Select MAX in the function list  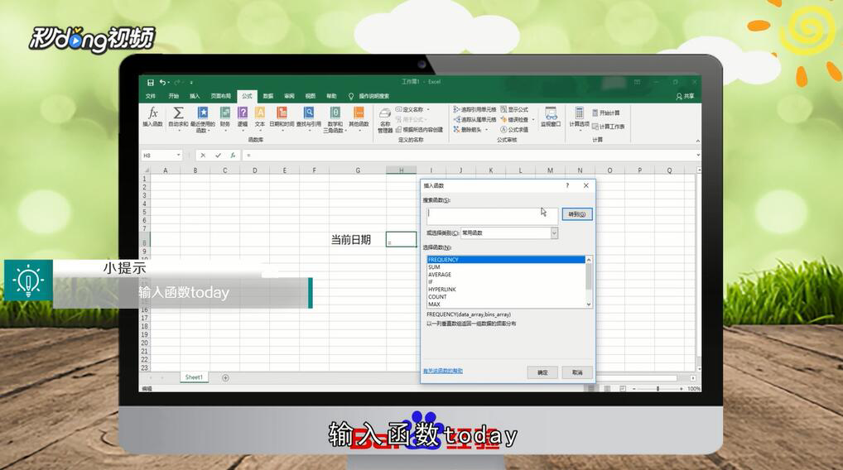[x=505, y=305]
